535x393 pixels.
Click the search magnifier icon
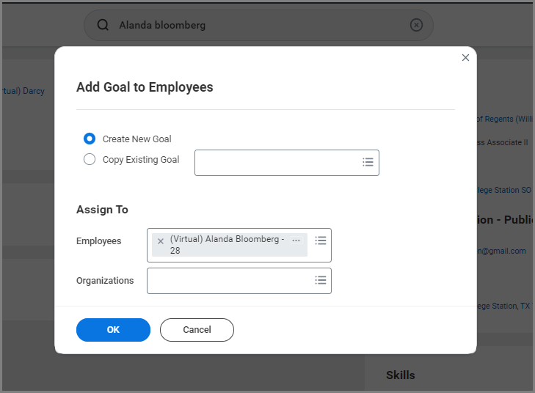[x=103, y=26]
